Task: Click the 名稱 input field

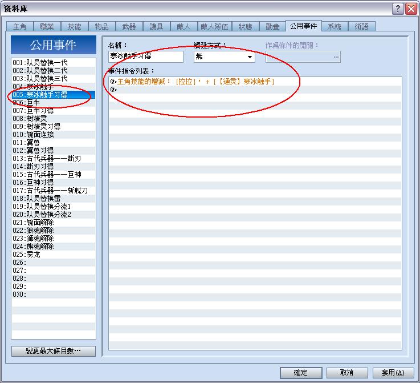Action: [x=146, y=57]
